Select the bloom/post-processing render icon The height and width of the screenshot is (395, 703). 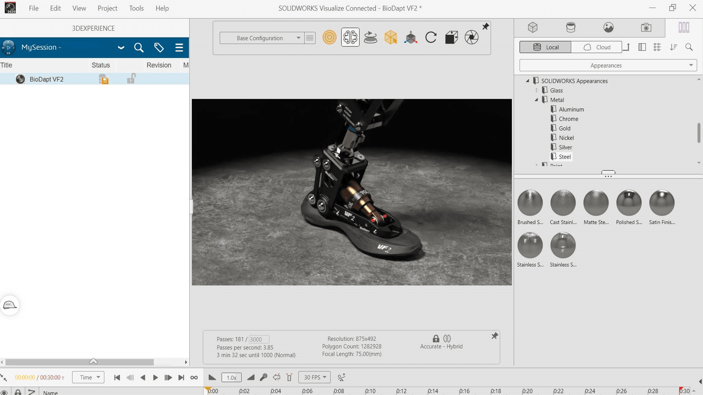471,37
